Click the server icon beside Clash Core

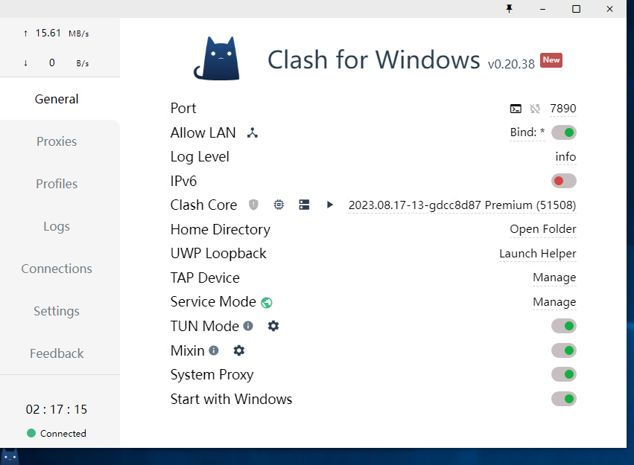304,205
